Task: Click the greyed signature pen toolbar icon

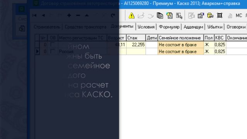Action: 141,15
